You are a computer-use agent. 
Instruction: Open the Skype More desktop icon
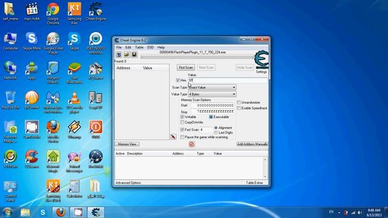point(32,41)
